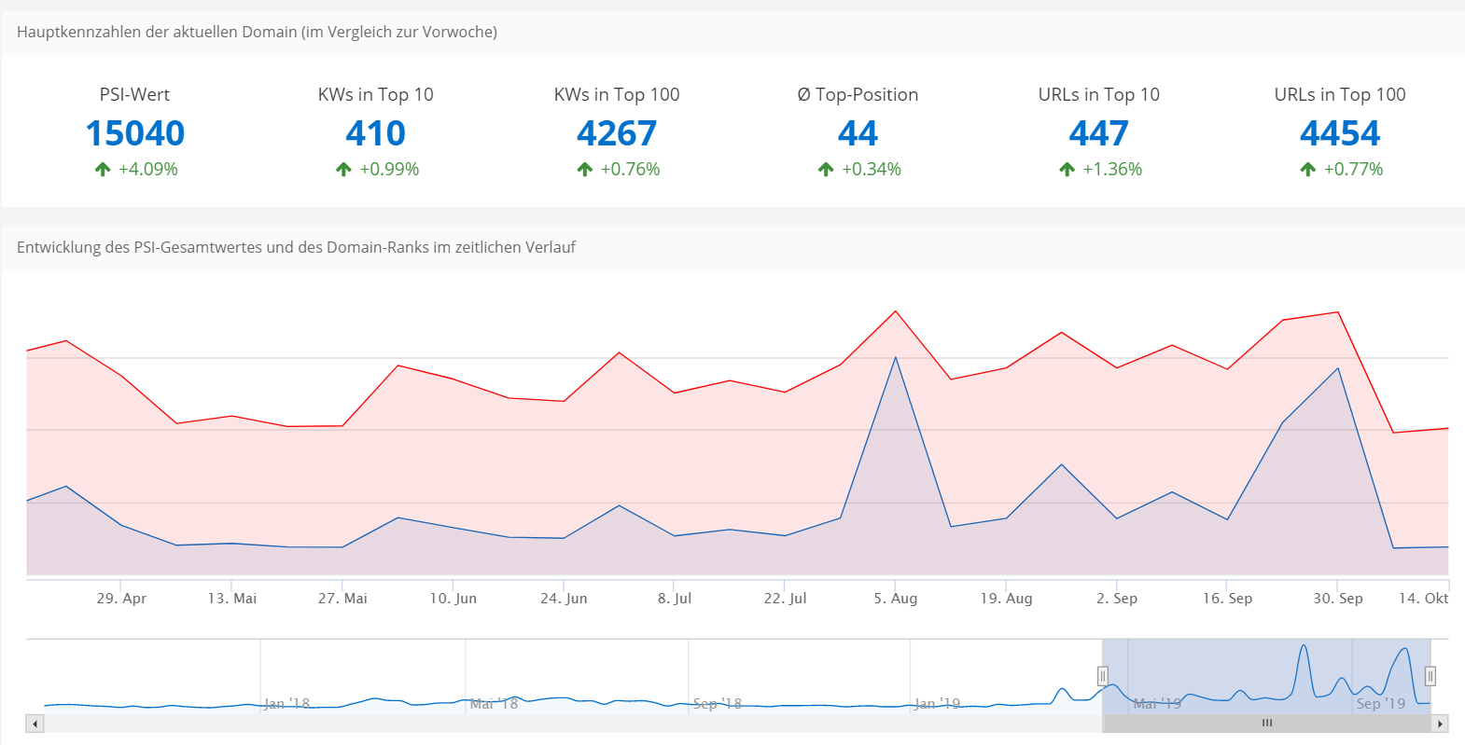Click the blue data point at 19. Aug
1465x745 pixels.
coord(1006,518)
